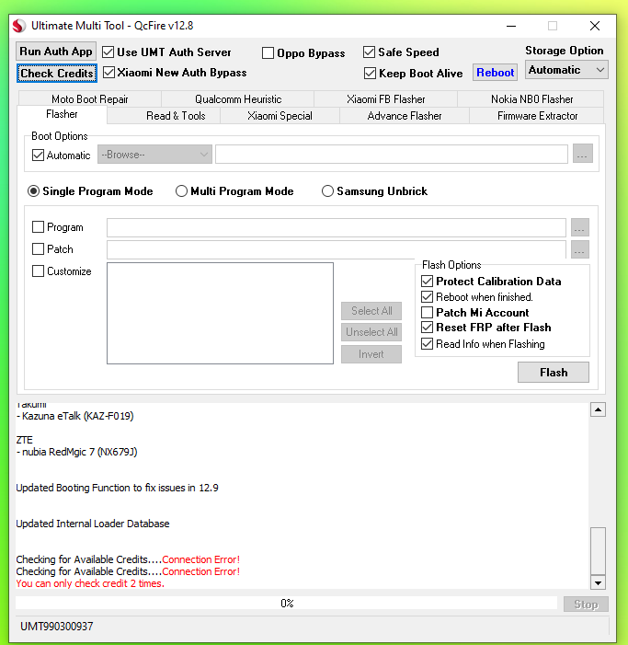628x645 pixels.
Task: Click the Customize partition list box
Action: tap(220, 314)
